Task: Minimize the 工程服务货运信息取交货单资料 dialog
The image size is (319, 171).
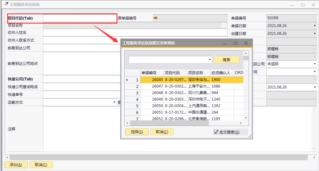Action: (225, 43)
